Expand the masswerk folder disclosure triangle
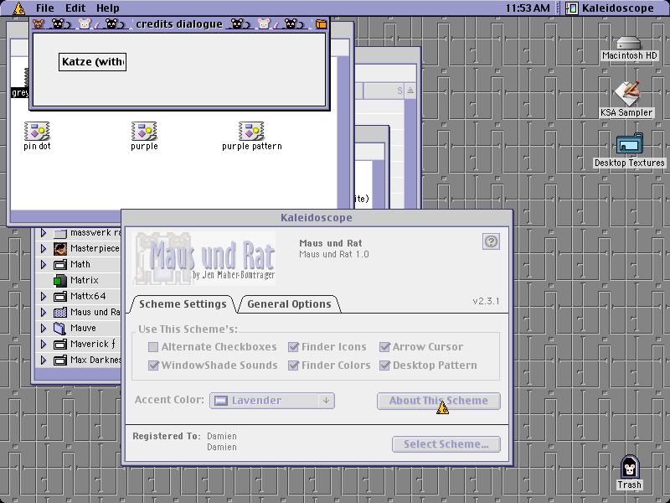This screenshot has width=670, height=503. [x=44, y=233]
